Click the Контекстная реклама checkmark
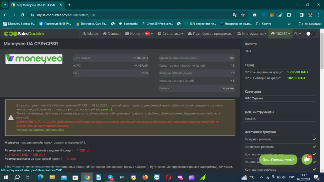Image resolution: width=324 pixels, height=182 pixels. pyautogui.click(x=314, y=169)
